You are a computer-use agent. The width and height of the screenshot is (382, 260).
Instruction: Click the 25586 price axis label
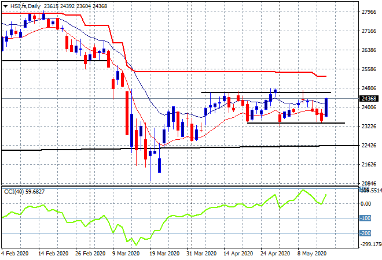[x=369, y=69]
